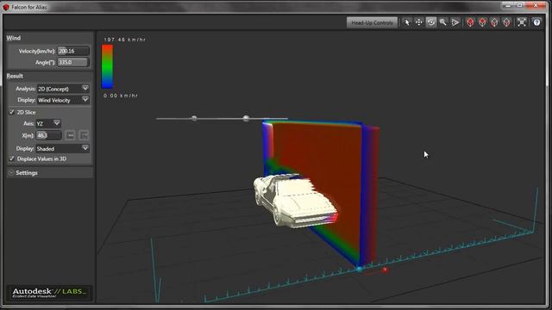Click the flip button right of X(m) field
This screenshot has height=310, width=552.
[x=84, y=135]
